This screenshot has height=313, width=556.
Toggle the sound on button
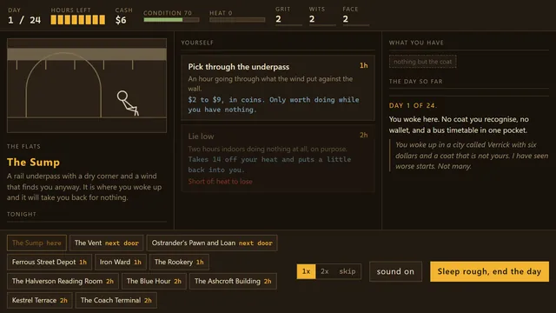point(395,271)
